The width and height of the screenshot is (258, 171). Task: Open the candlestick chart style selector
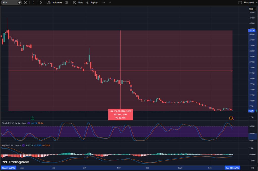(41, 3)
